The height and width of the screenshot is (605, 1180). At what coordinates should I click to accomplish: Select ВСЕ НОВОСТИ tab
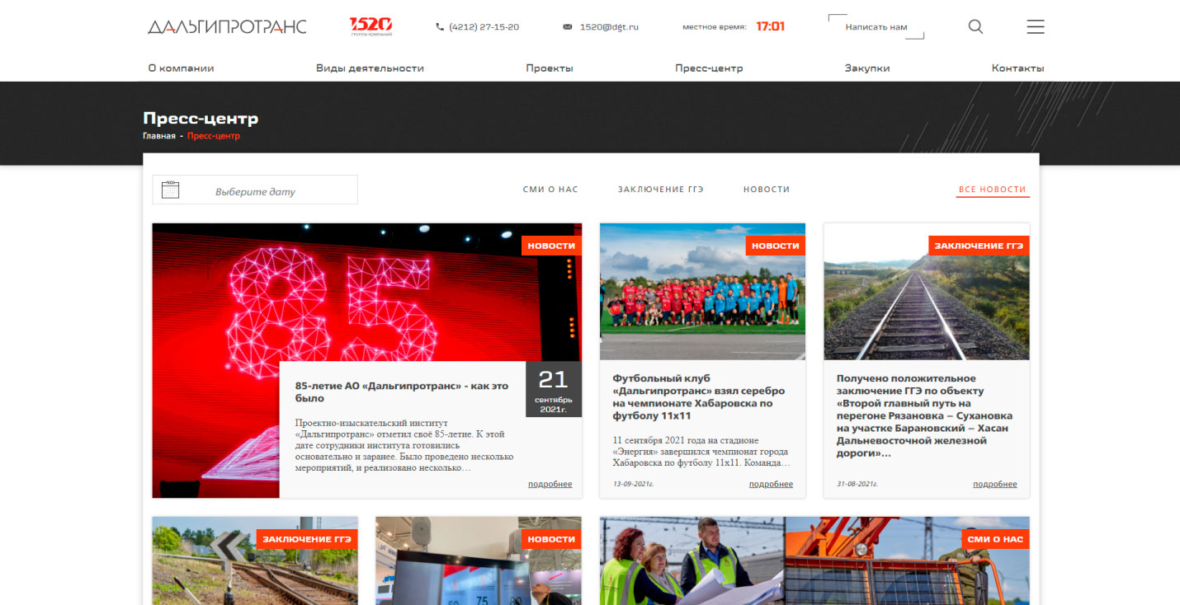993,190
